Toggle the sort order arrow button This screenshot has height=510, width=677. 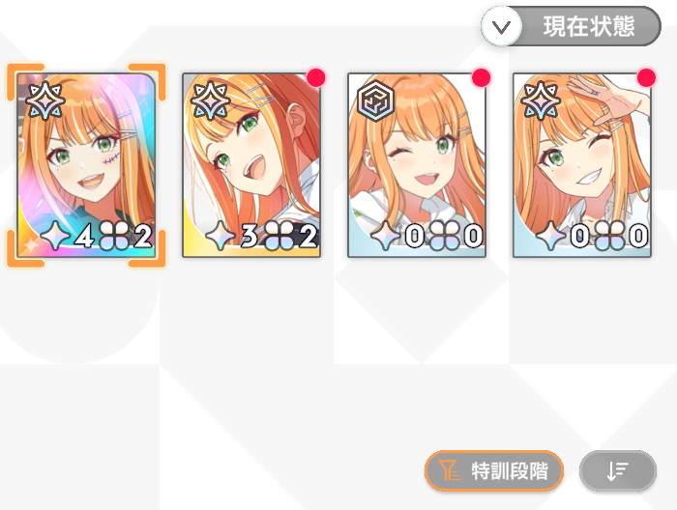pyautogui.click(x=618, y=470)
